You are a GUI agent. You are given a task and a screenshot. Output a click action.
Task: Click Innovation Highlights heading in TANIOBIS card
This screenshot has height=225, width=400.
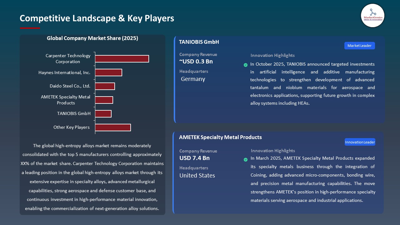point(272,56)
